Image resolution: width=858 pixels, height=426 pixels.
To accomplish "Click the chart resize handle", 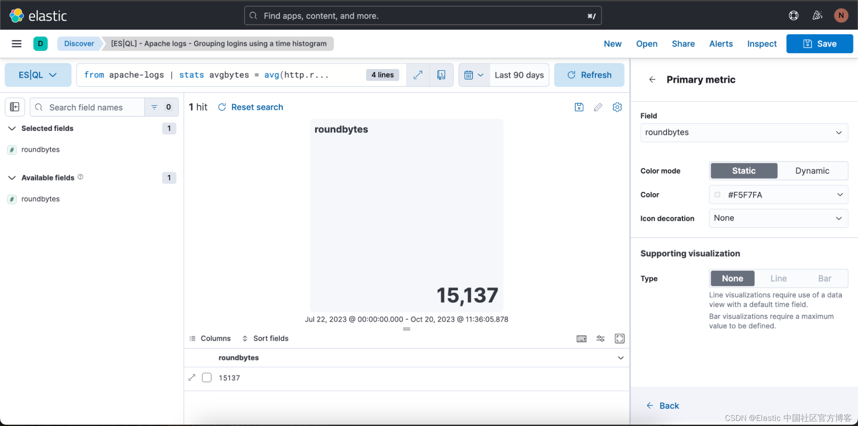I will coord(406,329).
